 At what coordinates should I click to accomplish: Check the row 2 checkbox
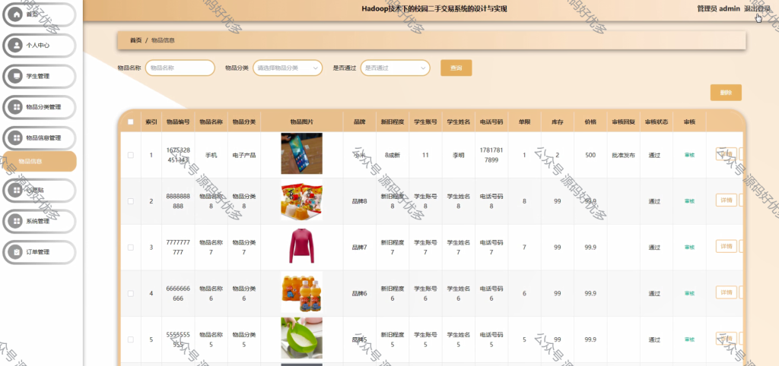[131, 201]
